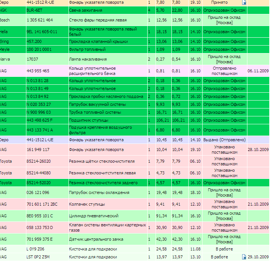Click 'Резинка щётки стеклоочистителя' cell
Image resolution: width=270 pixels, height=261 pixels.
click(x=108, y=161)
